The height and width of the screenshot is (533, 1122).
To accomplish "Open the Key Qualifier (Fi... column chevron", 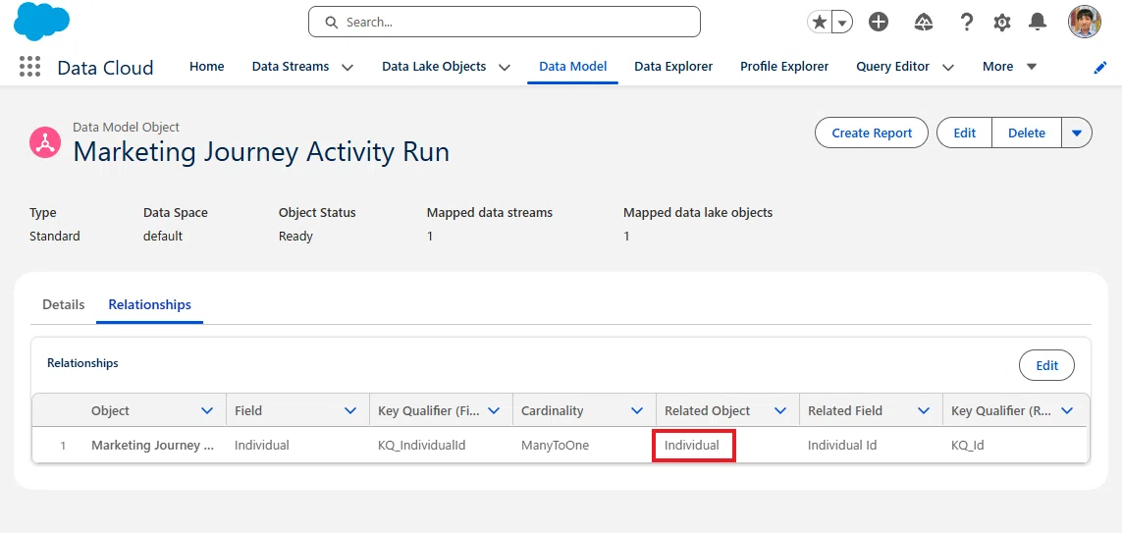I will point(494,410).
